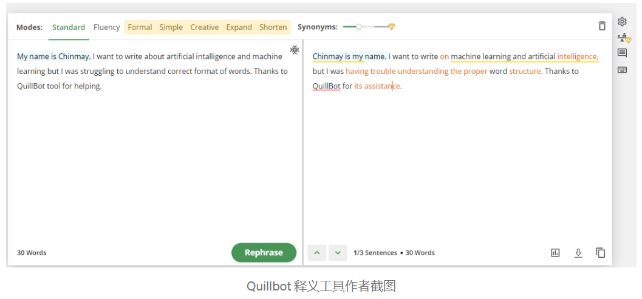Click the premium diamond on Synonyms slider
Screen dimensions: 642x299
coord(392,27)
